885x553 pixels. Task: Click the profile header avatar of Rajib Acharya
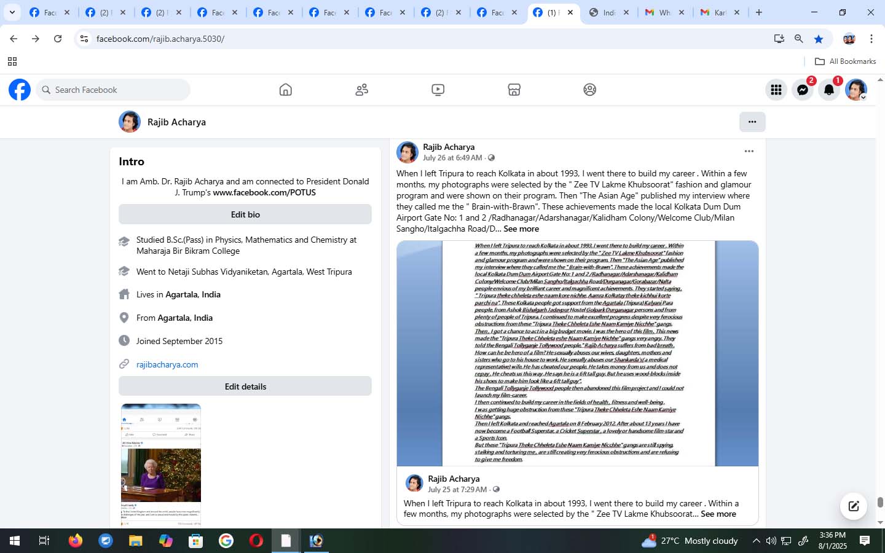(x=130, y=122)
